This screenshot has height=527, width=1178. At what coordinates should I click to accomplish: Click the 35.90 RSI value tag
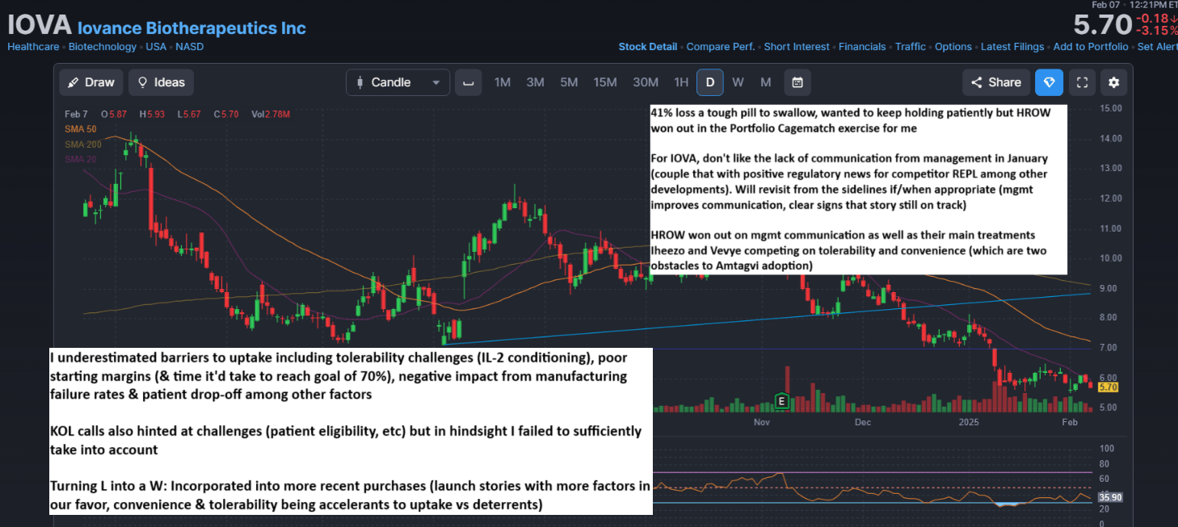[1111, 498]
